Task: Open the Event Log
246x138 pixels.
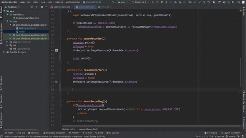Action: pos(211,133)
